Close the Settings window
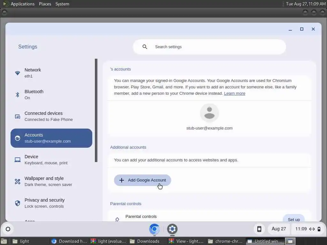Viewport: 327px width, 245px height. (x=313, y=29)
